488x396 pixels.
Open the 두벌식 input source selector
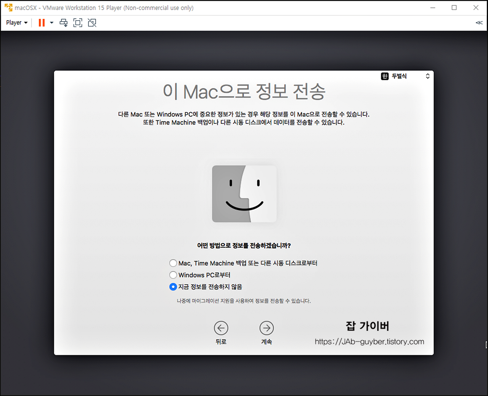[406, 76]
